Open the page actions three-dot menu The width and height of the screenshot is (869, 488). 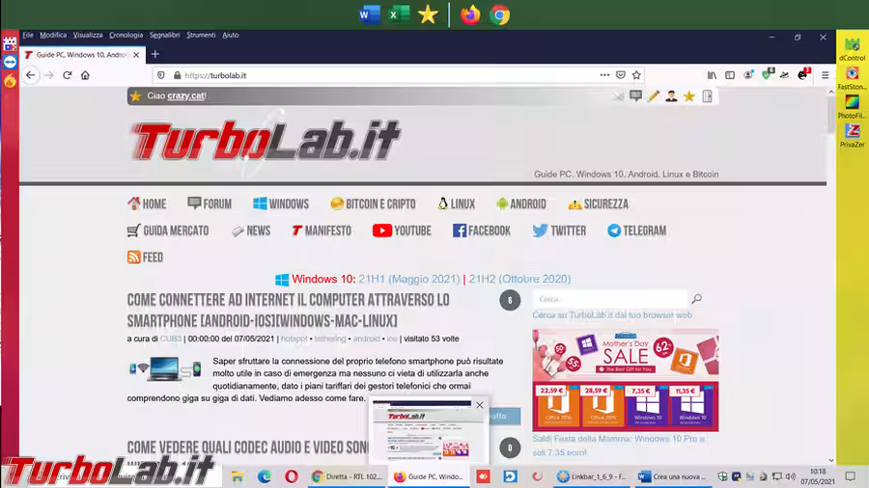tap(604, 75)
